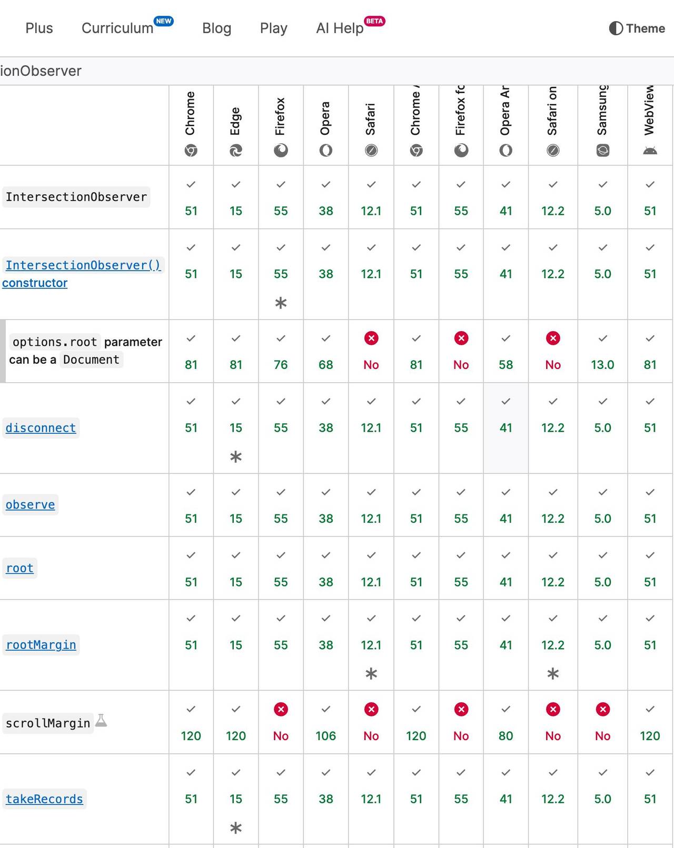Viewport: 674px width, 848px height.
Task: Click the Firefox desktop browser icon
Action: tap(281, 151)
